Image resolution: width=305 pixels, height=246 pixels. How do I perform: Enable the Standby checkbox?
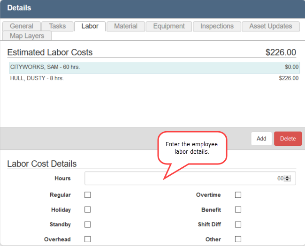87,224
